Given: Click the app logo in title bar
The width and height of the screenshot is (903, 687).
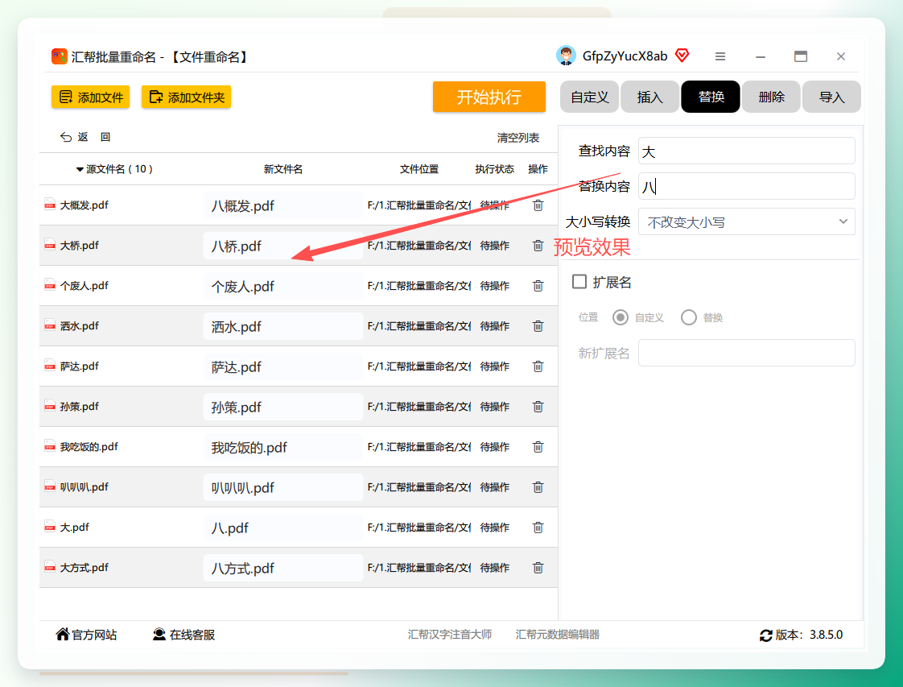Looking at the screenshot, I should click(x=60, y=56).
